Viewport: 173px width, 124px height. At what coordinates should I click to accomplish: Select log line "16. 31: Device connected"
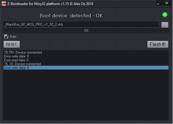coord(86,64)
